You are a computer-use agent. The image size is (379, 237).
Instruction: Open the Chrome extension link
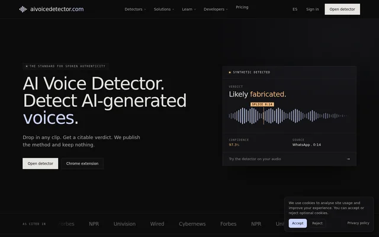tap(82, 164)
